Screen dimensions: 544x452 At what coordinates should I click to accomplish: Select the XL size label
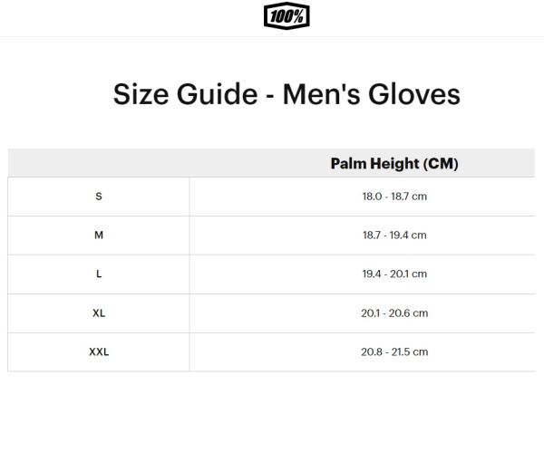tap(99, 313)
